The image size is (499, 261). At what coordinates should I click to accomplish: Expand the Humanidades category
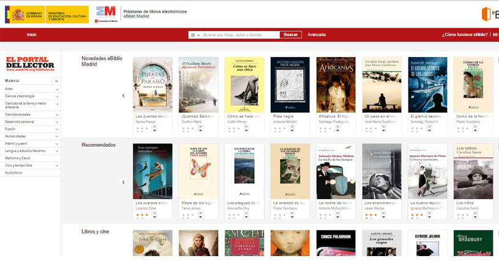tap(57, 137)
